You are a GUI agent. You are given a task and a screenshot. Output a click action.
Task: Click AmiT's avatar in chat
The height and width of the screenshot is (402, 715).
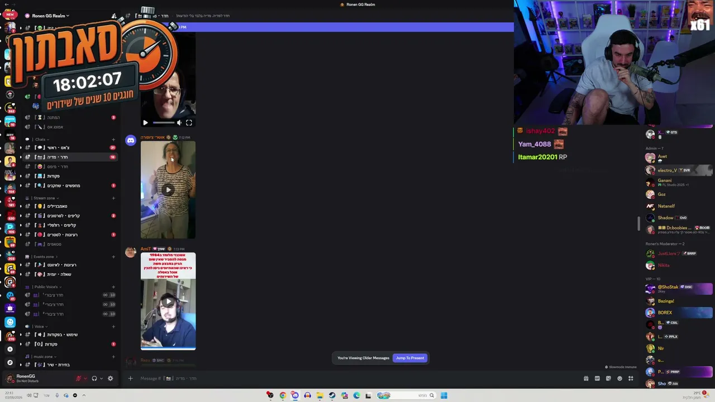coord(131,252)
